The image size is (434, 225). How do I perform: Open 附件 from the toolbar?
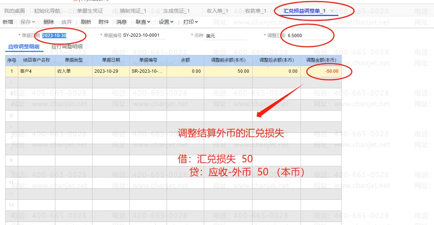pos(104,22)
